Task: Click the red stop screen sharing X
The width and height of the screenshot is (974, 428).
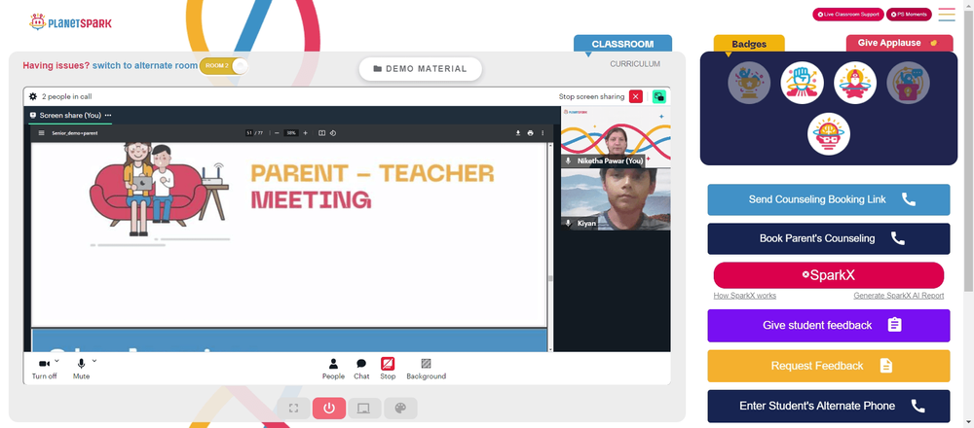Action: tap(635, 96)
